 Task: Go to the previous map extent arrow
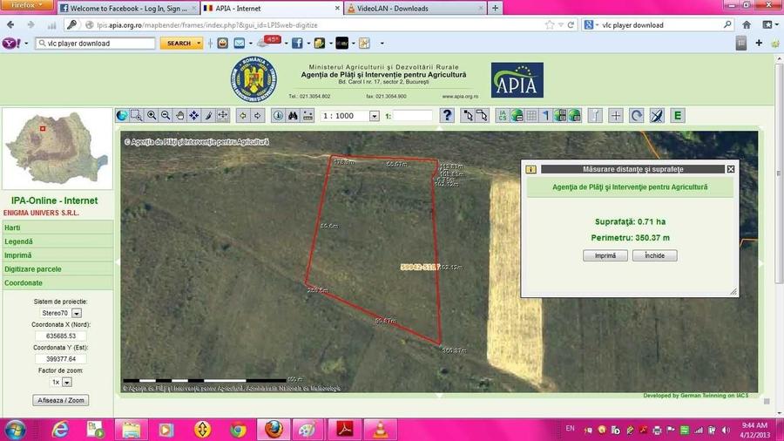[x=243, y=116]
